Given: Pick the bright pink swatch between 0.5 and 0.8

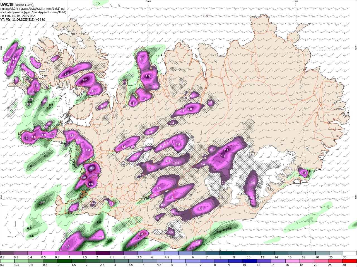Looking at the screenshot, I should 48,253.
